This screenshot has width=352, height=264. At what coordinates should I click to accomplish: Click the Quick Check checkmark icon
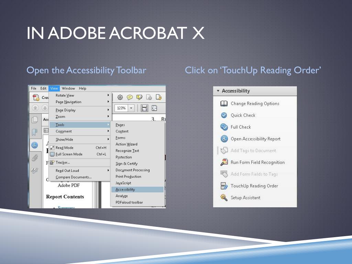coord(224,115)
